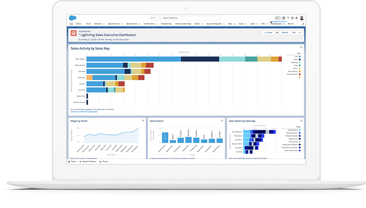Open the Contacts tab dropdown arrow
The image size is (366, 208).
click(104, 23)
